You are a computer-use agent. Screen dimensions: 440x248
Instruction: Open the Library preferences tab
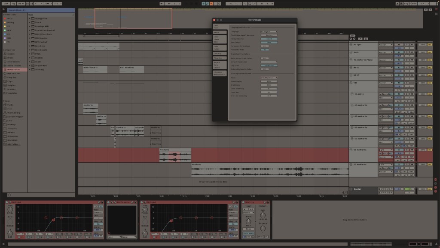coord(220,53)
